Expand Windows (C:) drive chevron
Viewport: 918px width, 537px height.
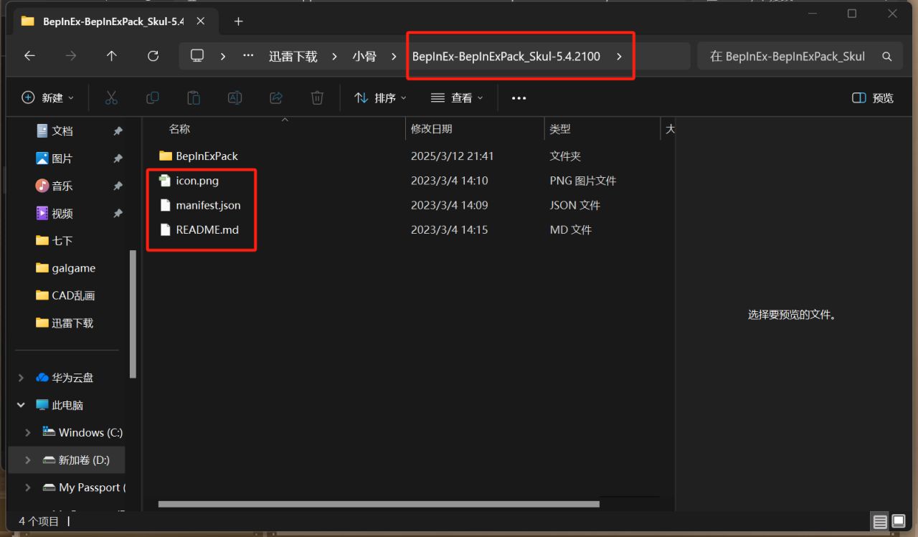click(x=28, y=432)
